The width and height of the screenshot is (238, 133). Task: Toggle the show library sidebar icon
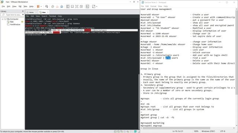68,7
